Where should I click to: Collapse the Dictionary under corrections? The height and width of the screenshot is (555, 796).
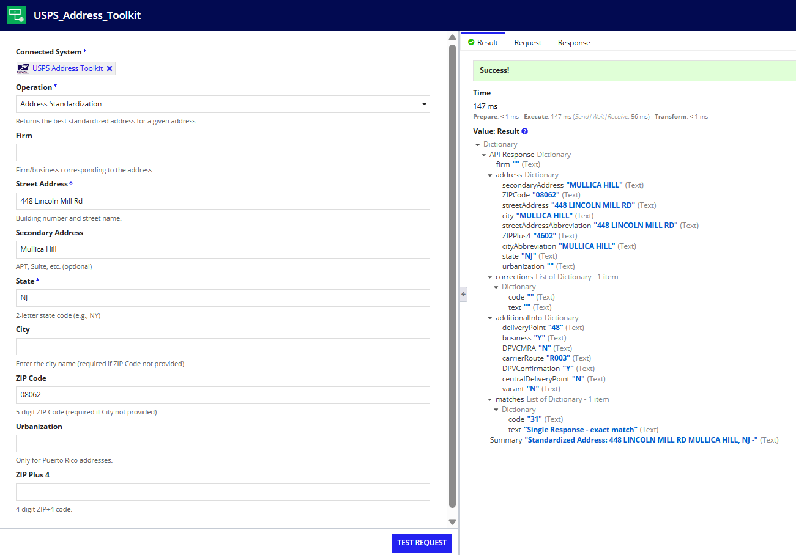click(x=496, y=287)
